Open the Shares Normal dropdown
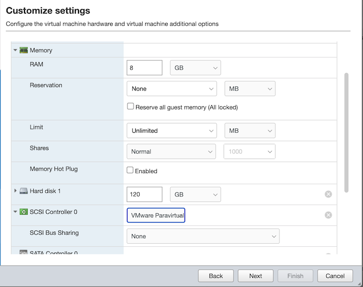 click(171, 152)
